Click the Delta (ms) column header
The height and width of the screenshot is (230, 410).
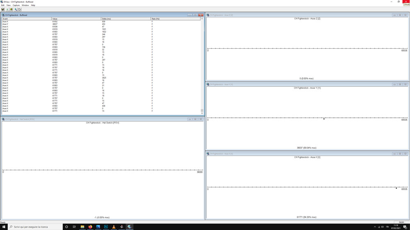tap(126, 19)
